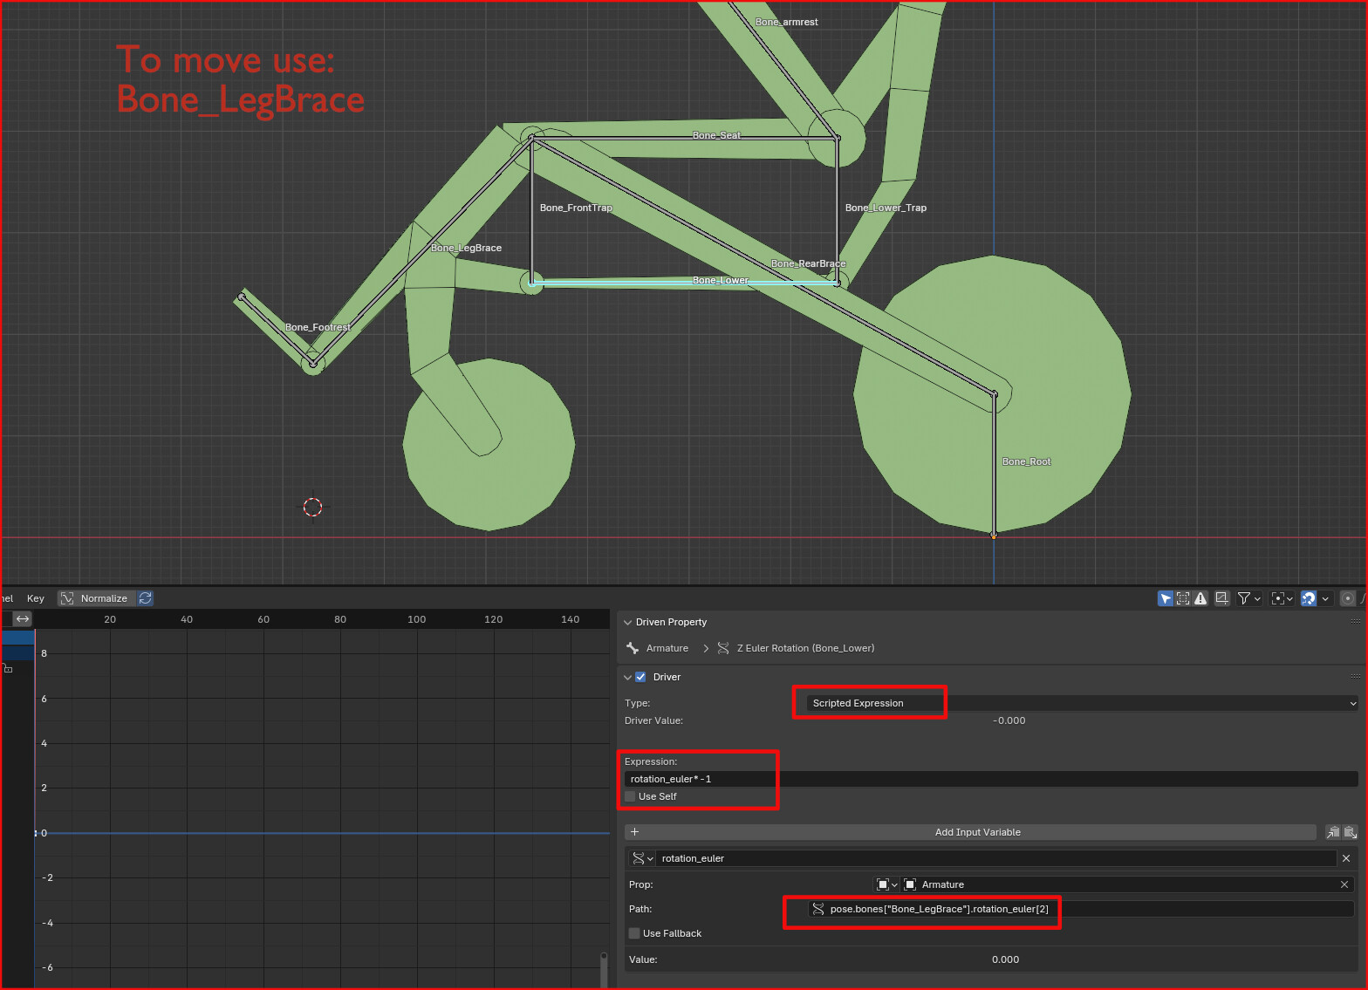Click the graph editor vertical scrollbar
1368x990 pixels.
603,968
